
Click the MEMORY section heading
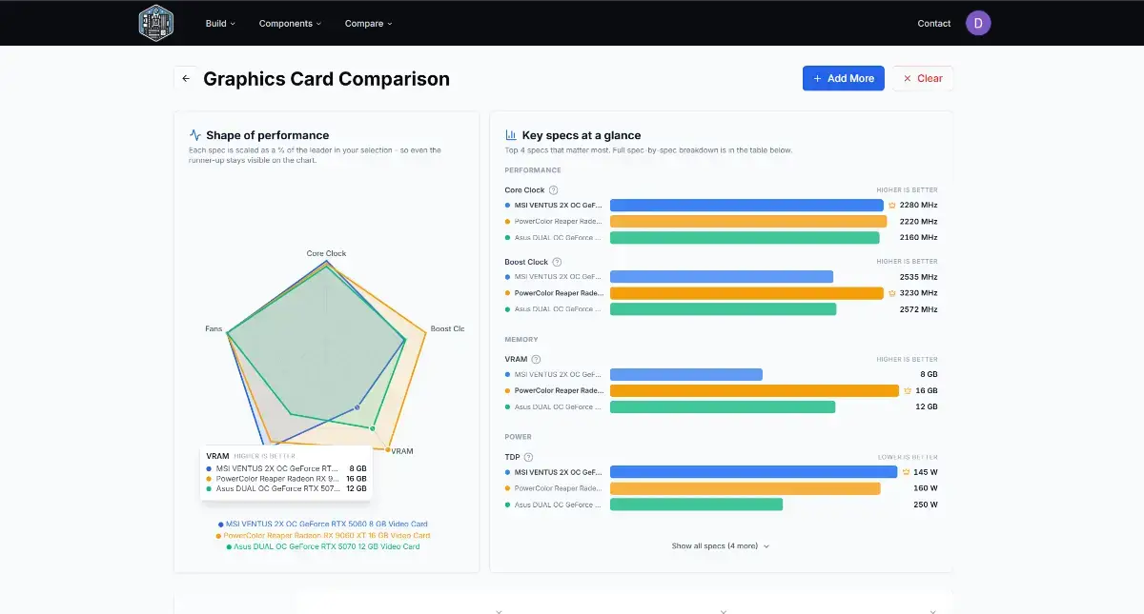point(521,340)
